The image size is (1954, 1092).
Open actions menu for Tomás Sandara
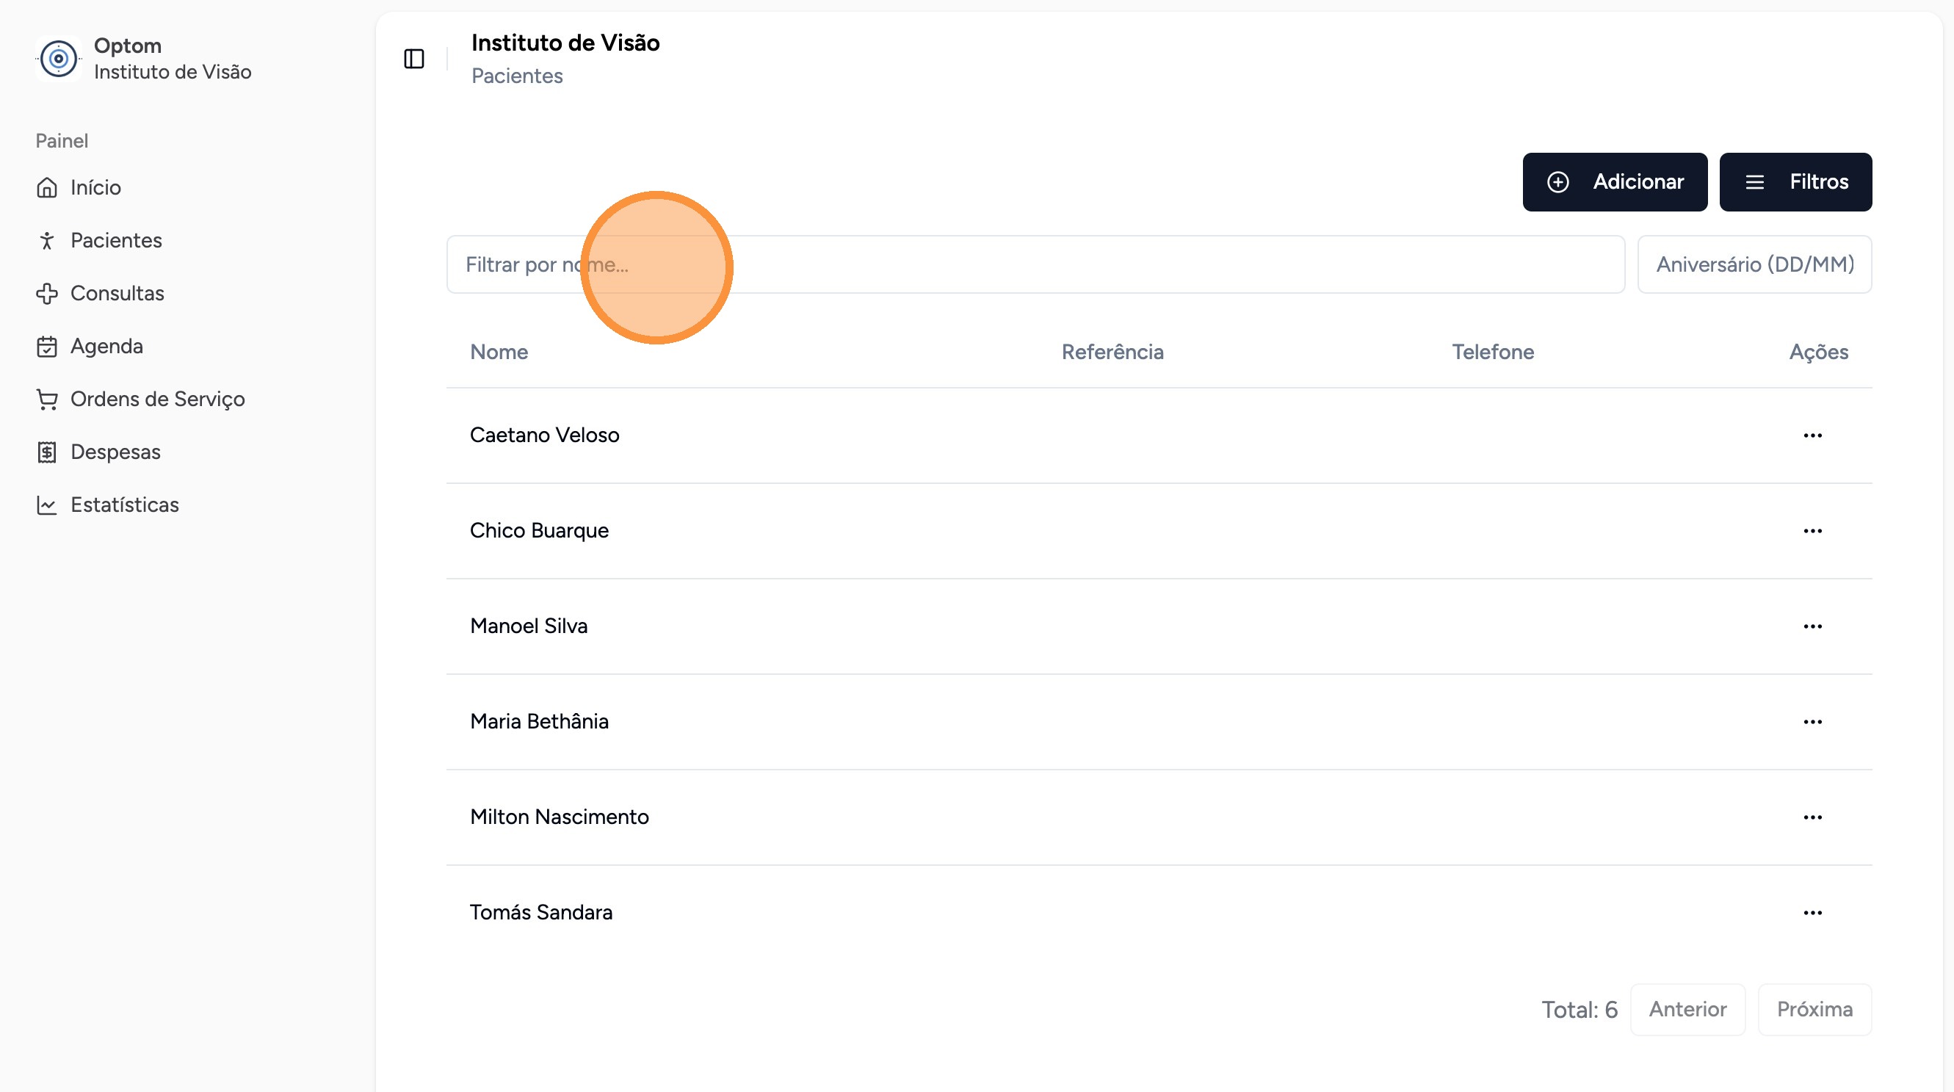tap(1812, 913)
